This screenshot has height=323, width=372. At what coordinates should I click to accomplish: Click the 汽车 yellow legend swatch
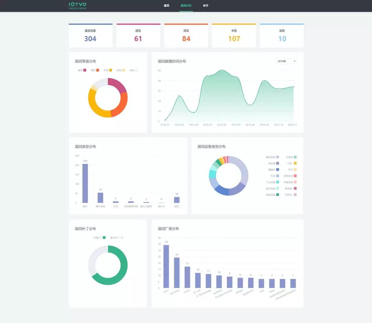point(295,163)
